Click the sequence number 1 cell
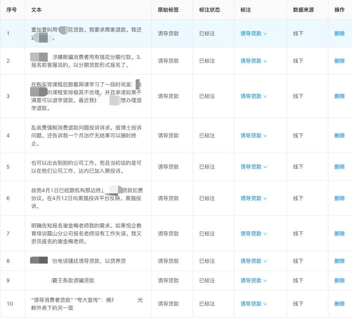The height and width of the screenshot is (318, 352). pos(8,33)
